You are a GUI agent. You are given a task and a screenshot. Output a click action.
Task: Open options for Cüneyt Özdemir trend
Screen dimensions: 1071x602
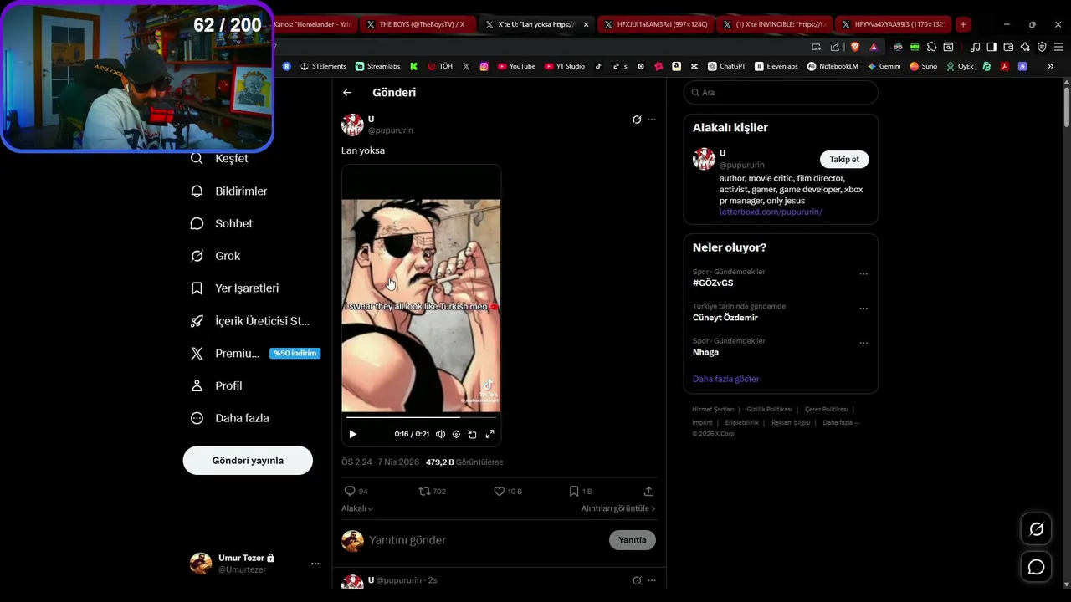(863, 308)
